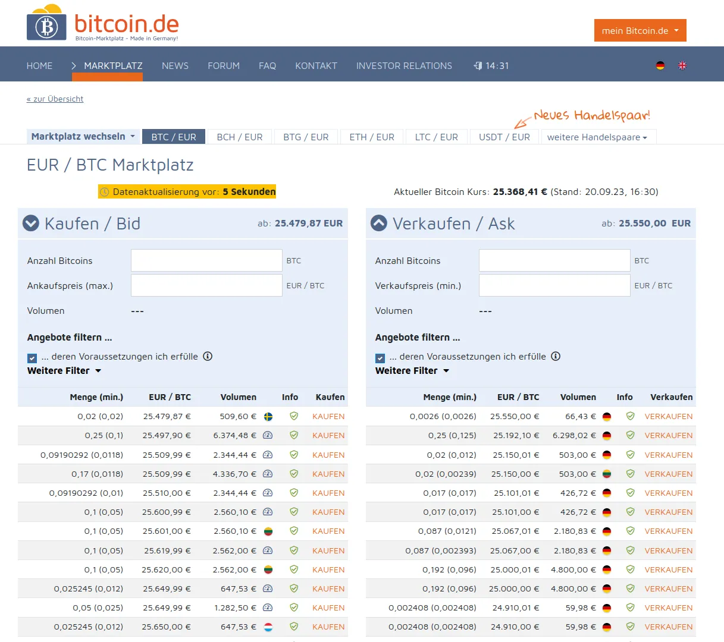The height and width of the screenshot is (642, 724).
Task: Disable the Voraussetzungen checkbox in the Verkaufen panel
Action: click(380, 358)
